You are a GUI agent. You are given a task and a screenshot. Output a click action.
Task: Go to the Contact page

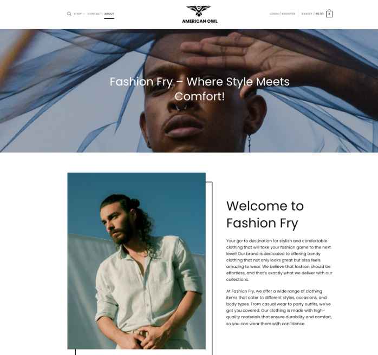click(94, 14)
